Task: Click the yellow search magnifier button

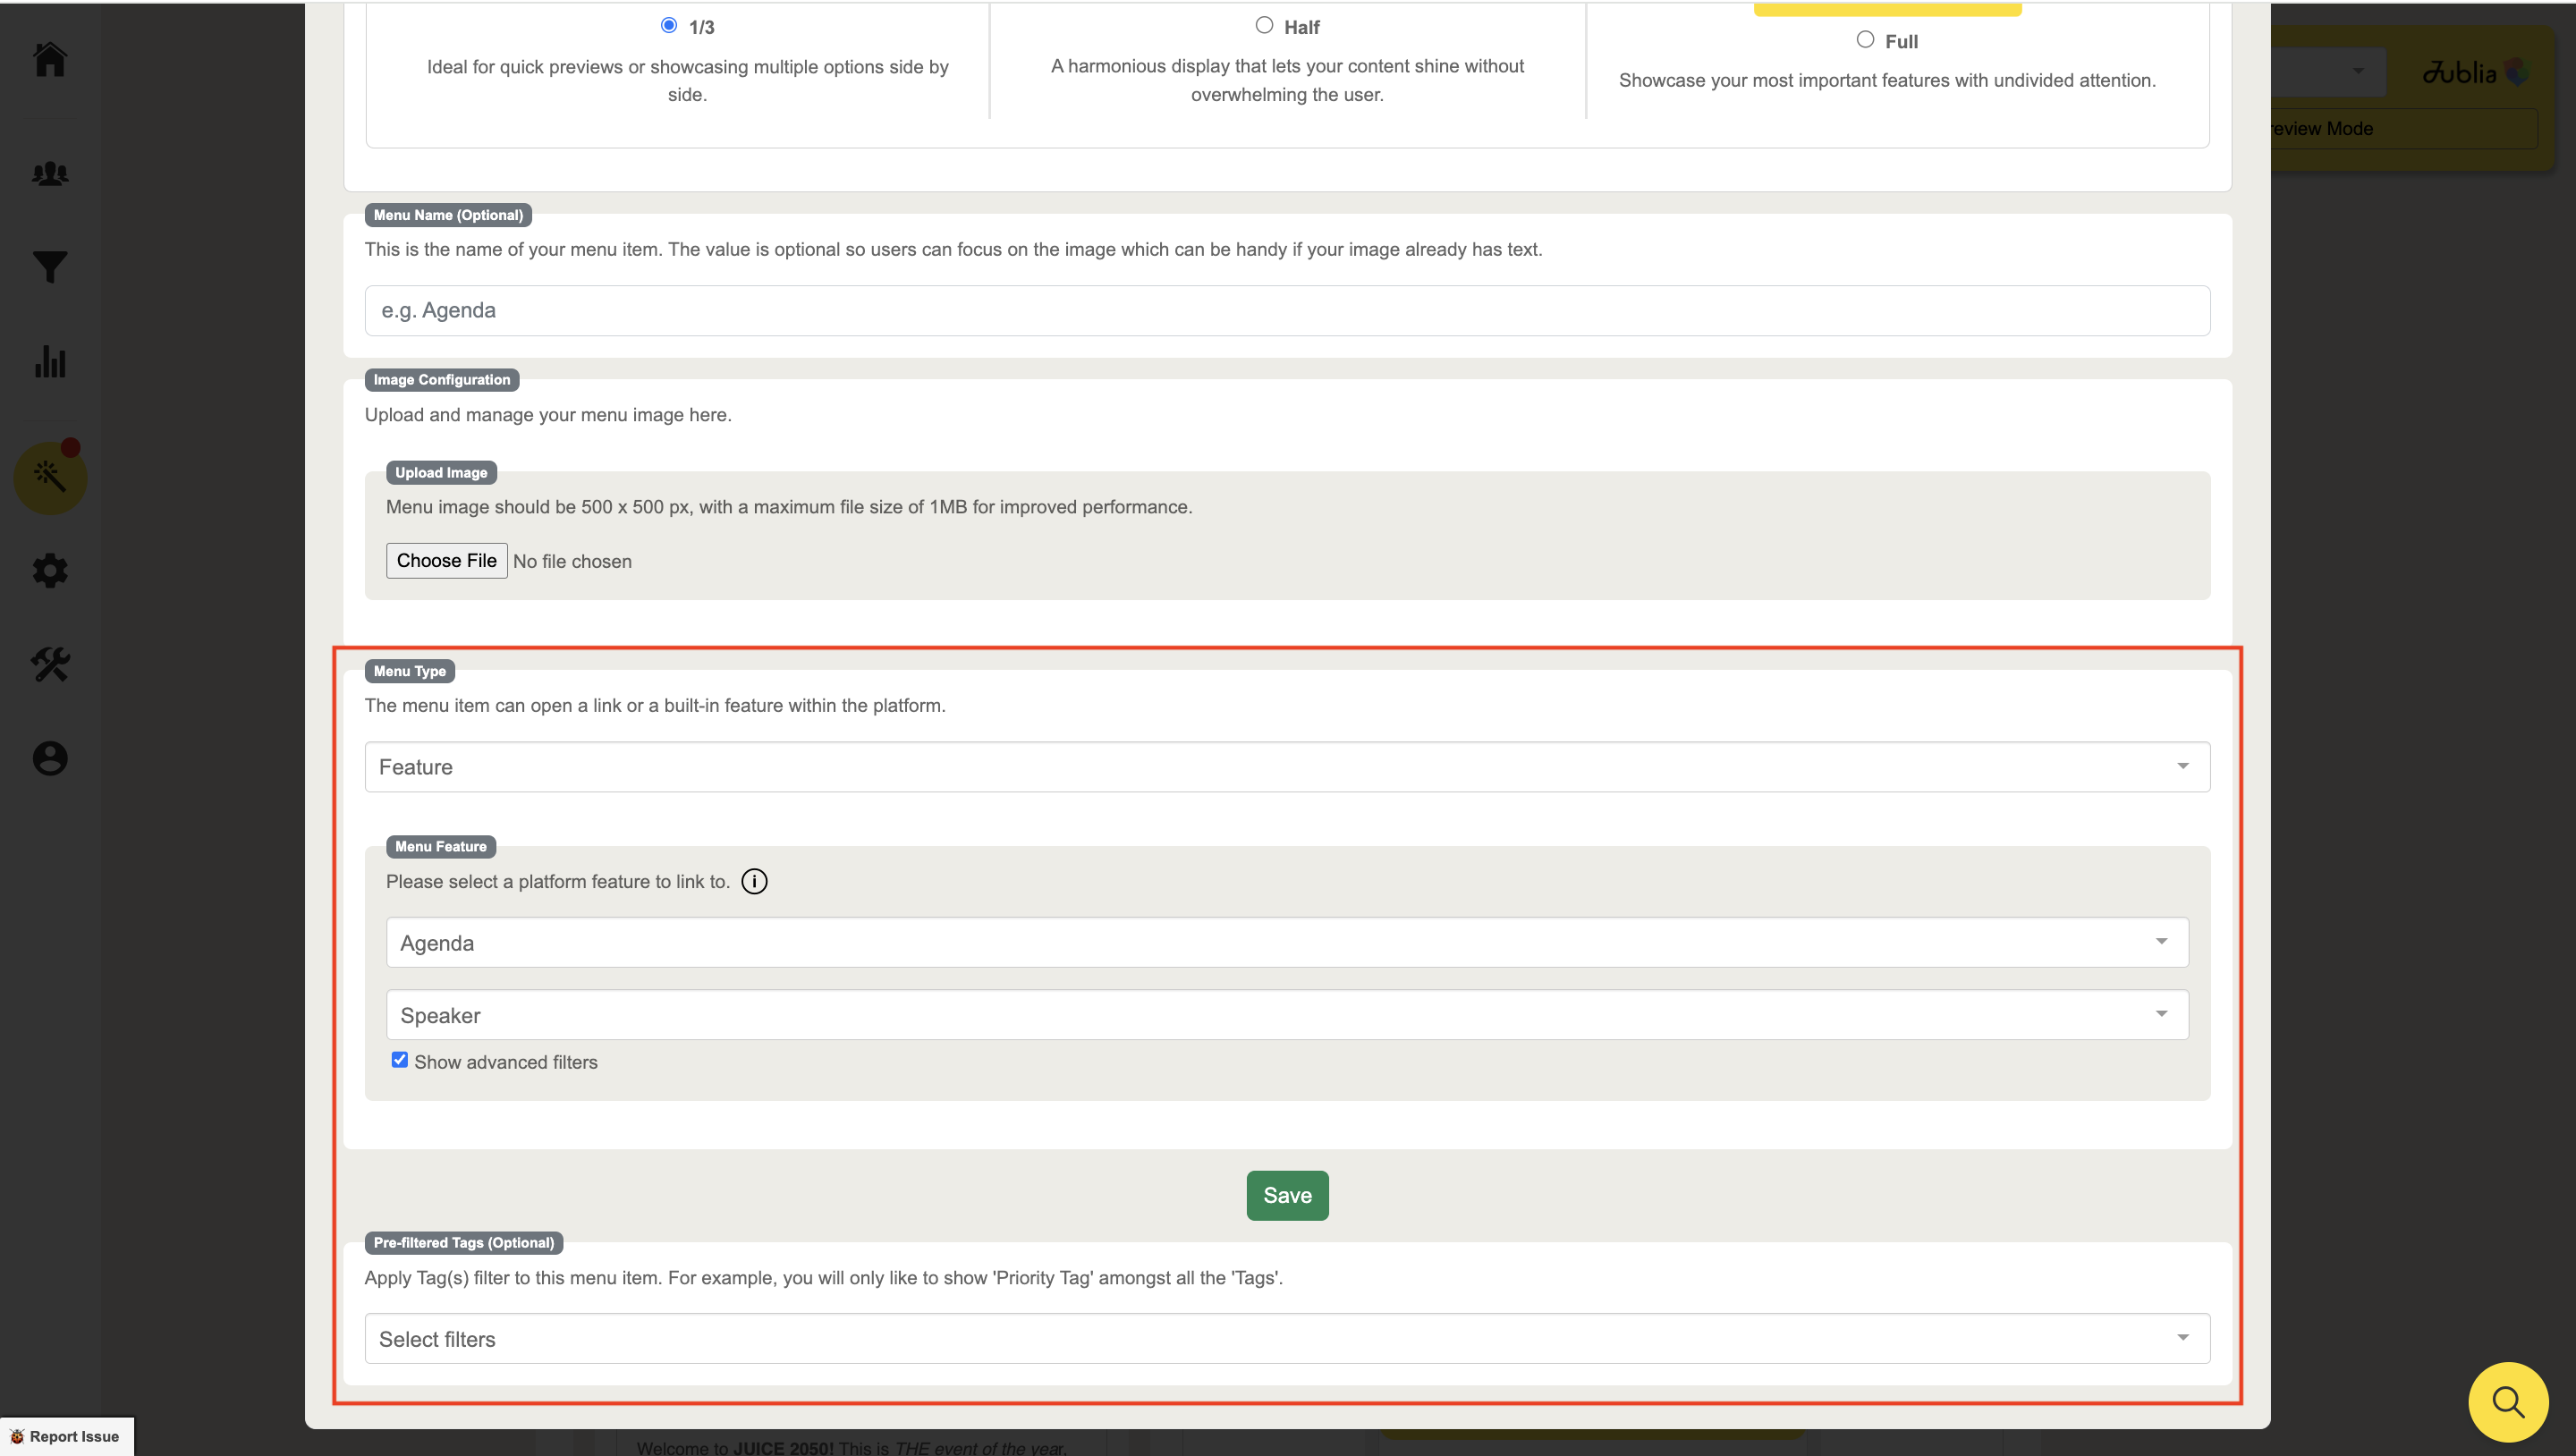Action: [2506, 1402]
